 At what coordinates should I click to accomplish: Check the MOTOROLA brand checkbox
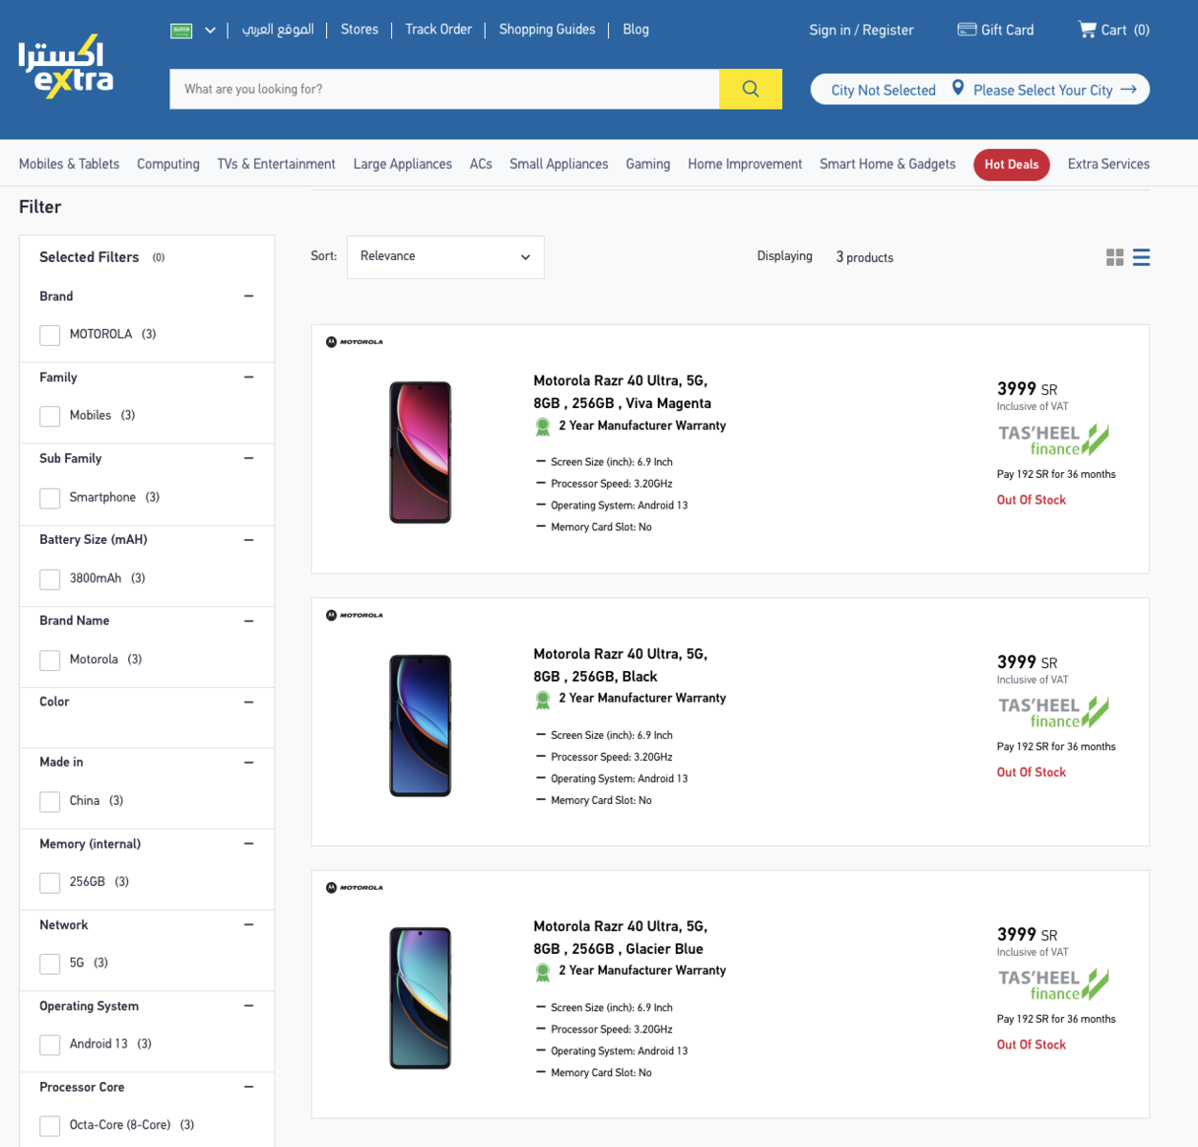pyautogui.click(x=50, y=335)
